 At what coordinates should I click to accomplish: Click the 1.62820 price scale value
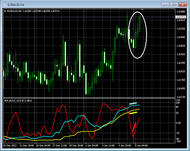(181, 46)
